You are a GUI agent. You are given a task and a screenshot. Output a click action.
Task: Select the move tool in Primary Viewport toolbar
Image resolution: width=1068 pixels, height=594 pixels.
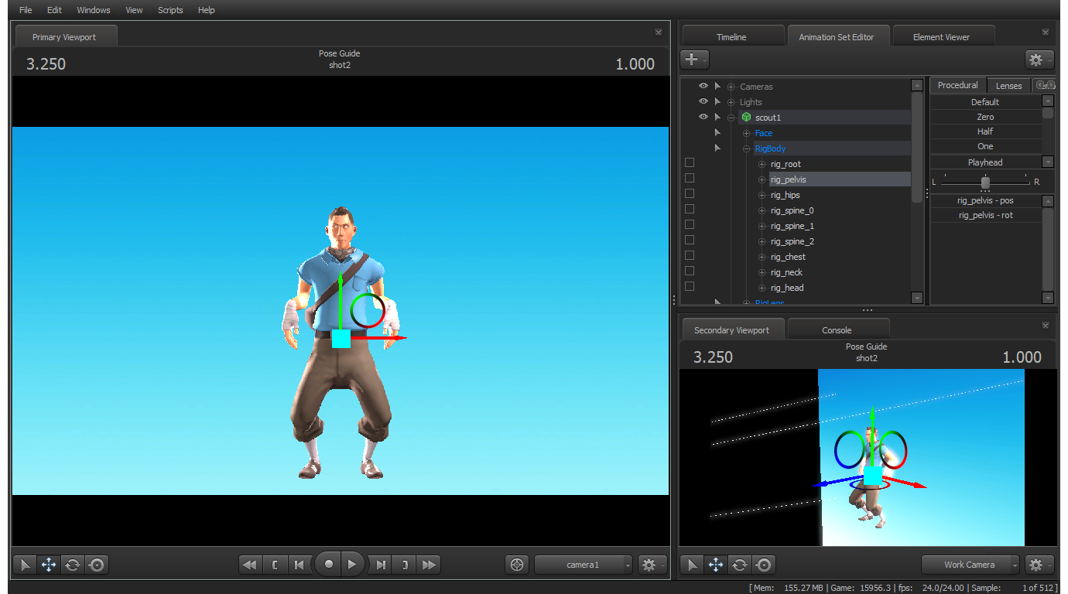tap(49, 565)
